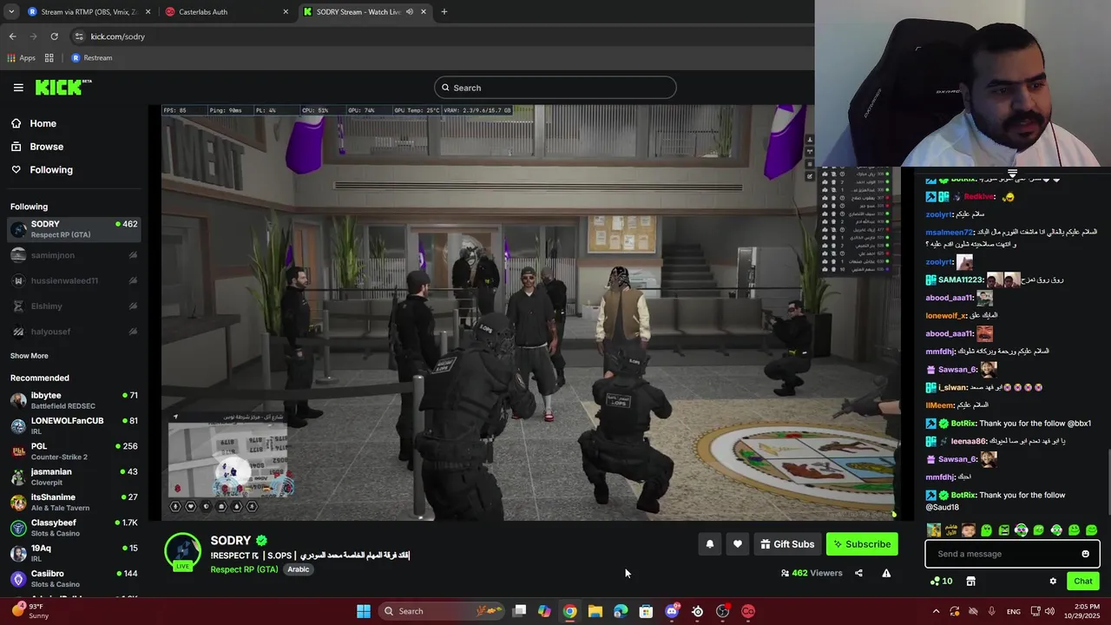Image resolution: width=1111 pixels, height=625 pixels.
Task: Open the emoji picker in chat input
Action: click(x=1085, y=554)
